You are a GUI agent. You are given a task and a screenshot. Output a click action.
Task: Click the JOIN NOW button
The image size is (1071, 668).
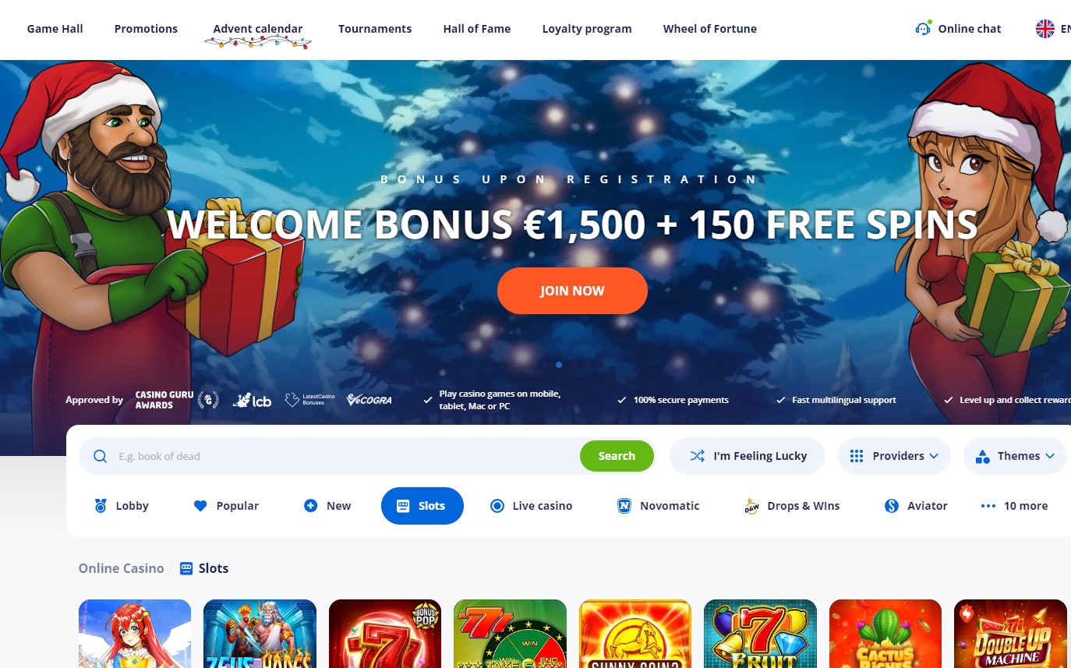click(572, 291)
